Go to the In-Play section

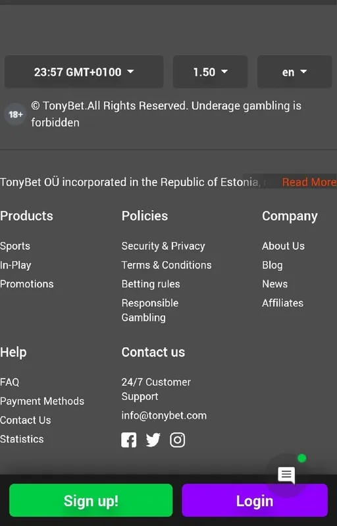(x=15, y=265)
